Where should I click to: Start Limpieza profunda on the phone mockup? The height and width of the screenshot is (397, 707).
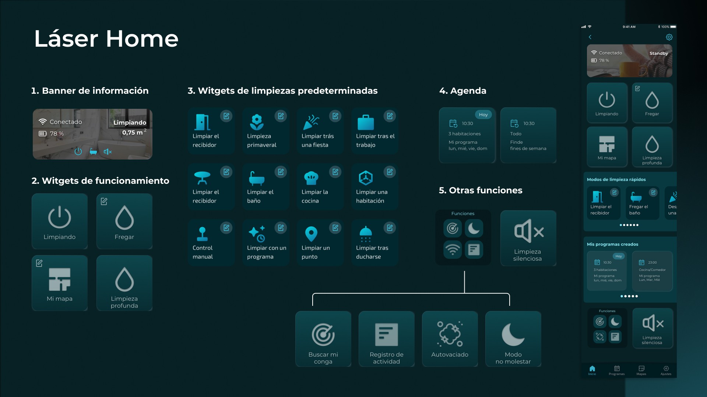click(x=653, y=147)
